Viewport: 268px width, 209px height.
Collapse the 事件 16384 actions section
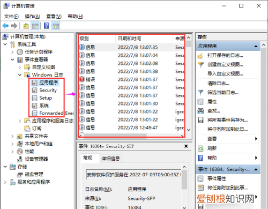[x=256, y=169]
